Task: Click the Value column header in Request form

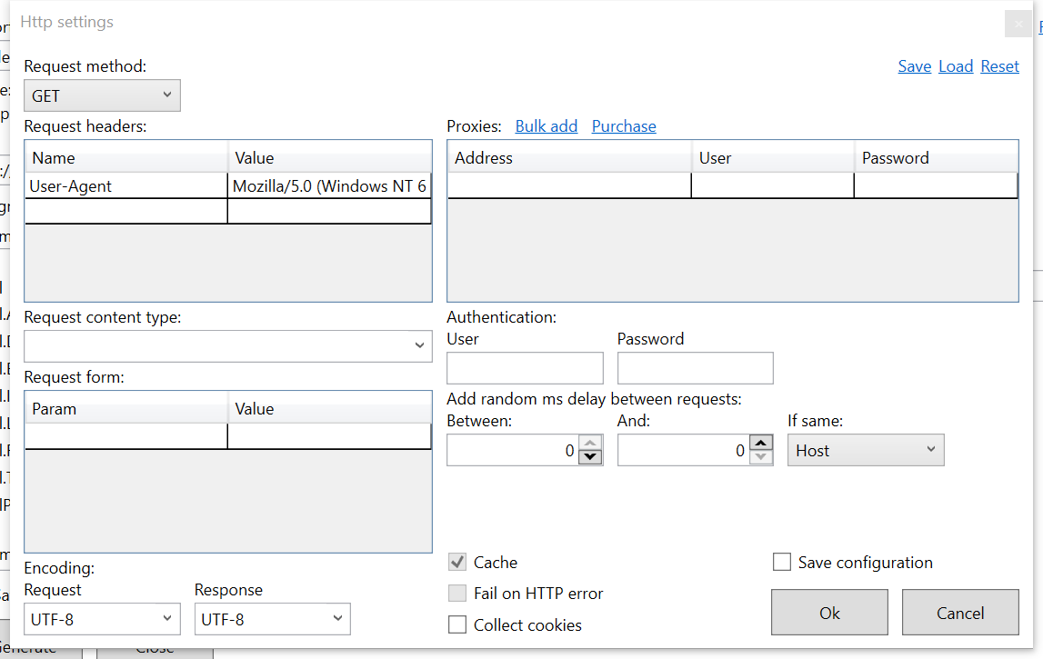Action: click(329, 408)
